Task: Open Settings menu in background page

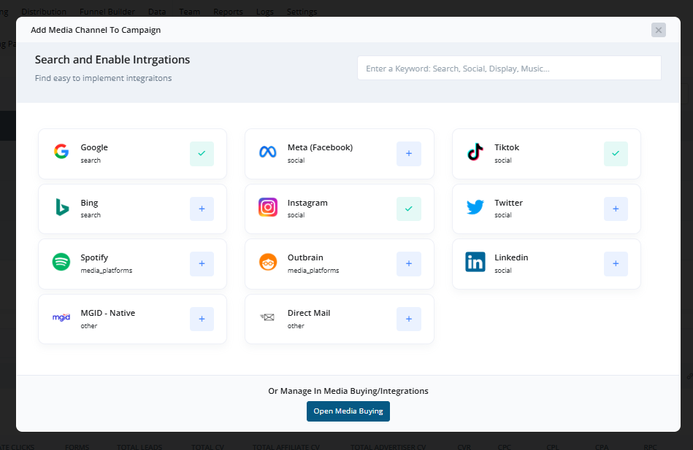Action: point(302,12)
